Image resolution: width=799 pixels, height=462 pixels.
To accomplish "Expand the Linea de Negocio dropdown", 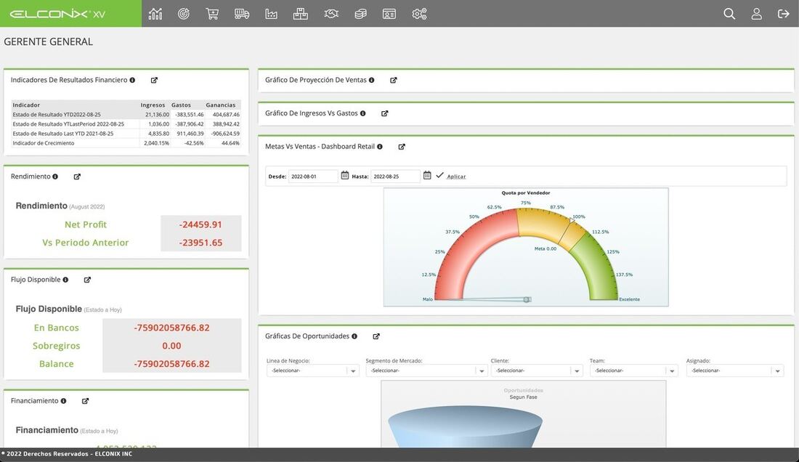I will (313, 370).
